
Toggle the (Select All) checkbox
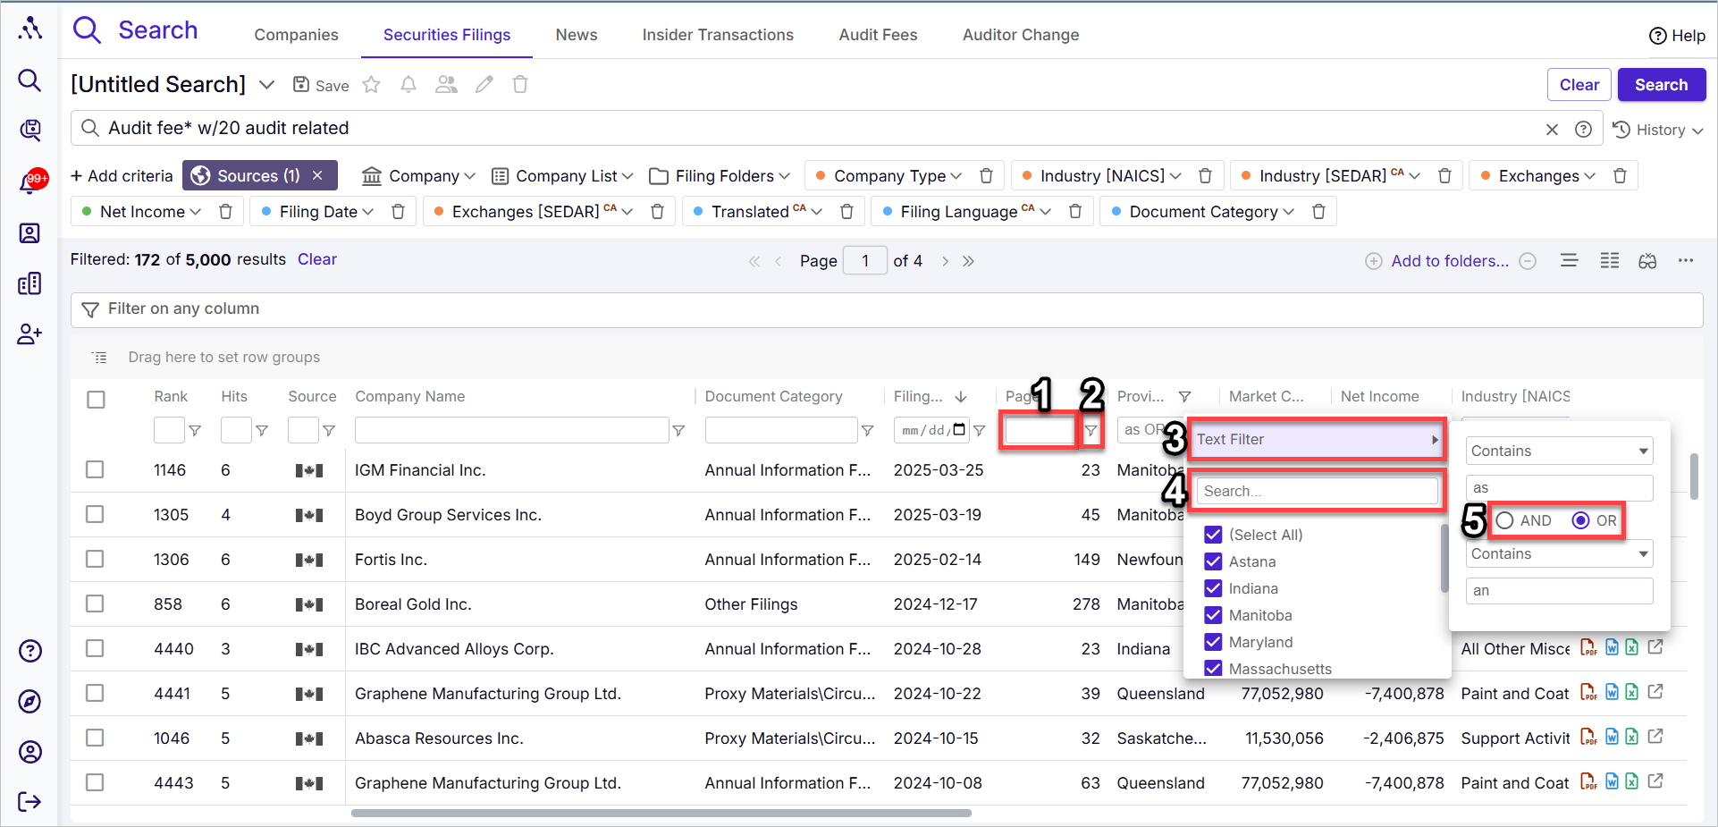1213,535
